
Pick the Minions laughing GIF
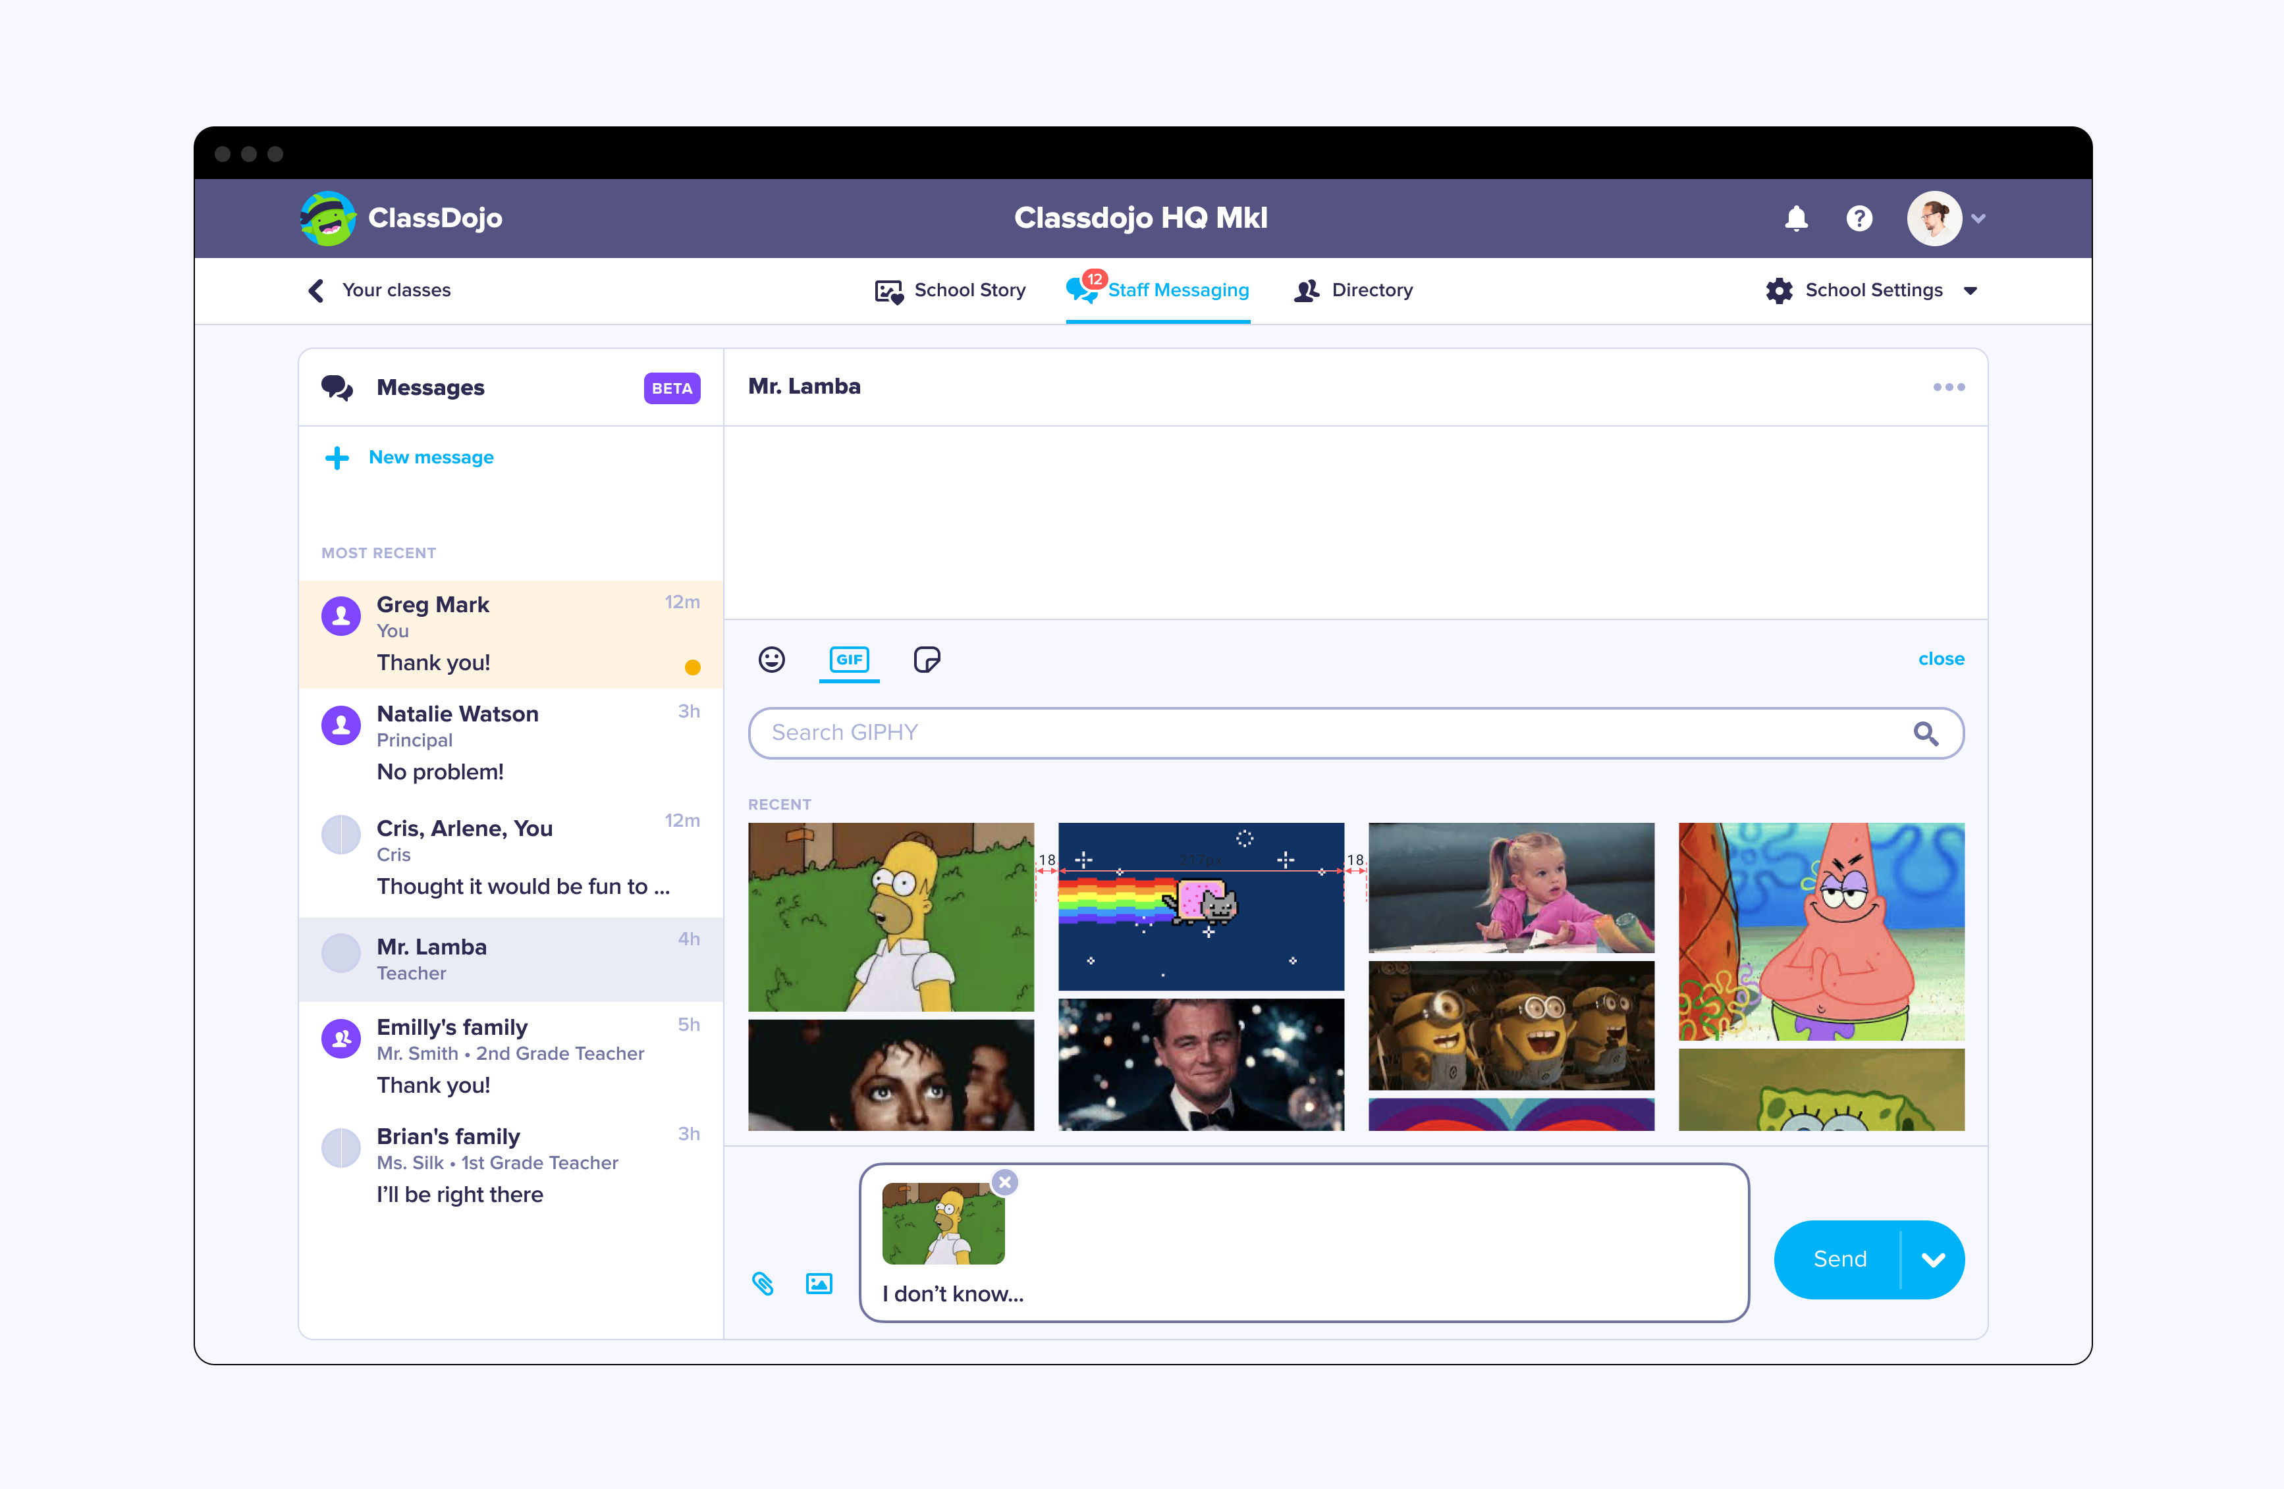click(x=1511, y=1026)
